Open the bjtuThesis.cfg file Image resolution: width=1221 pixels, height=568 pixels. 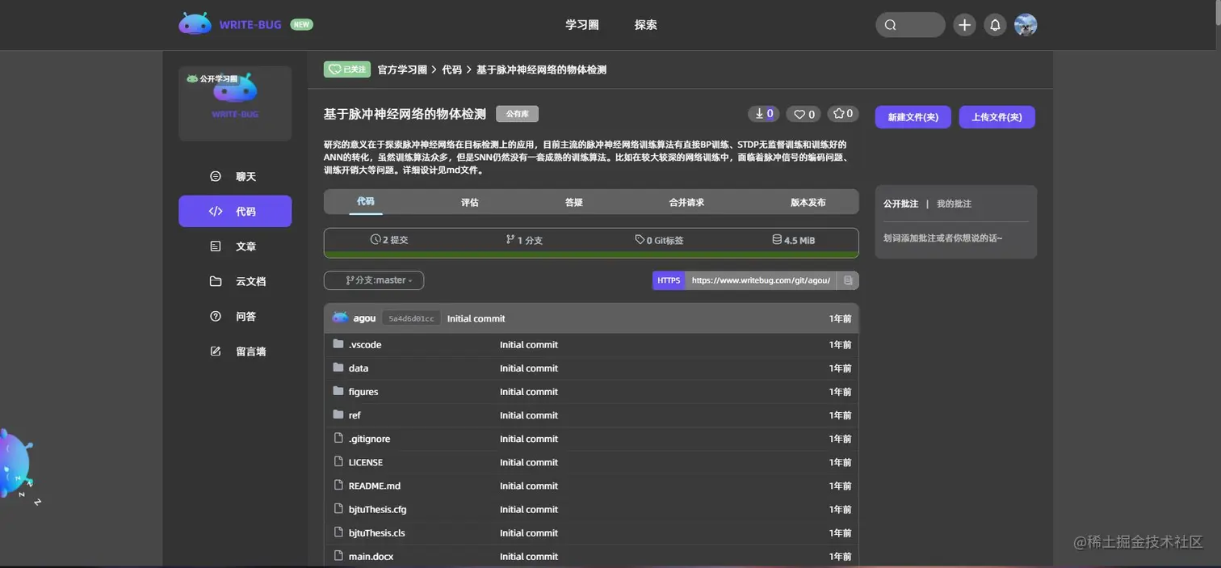(377, 509)
